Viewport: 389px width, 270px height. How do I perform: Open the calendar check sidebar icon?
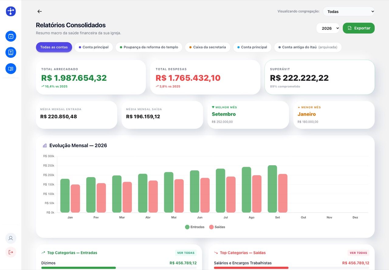pos(11,36)
